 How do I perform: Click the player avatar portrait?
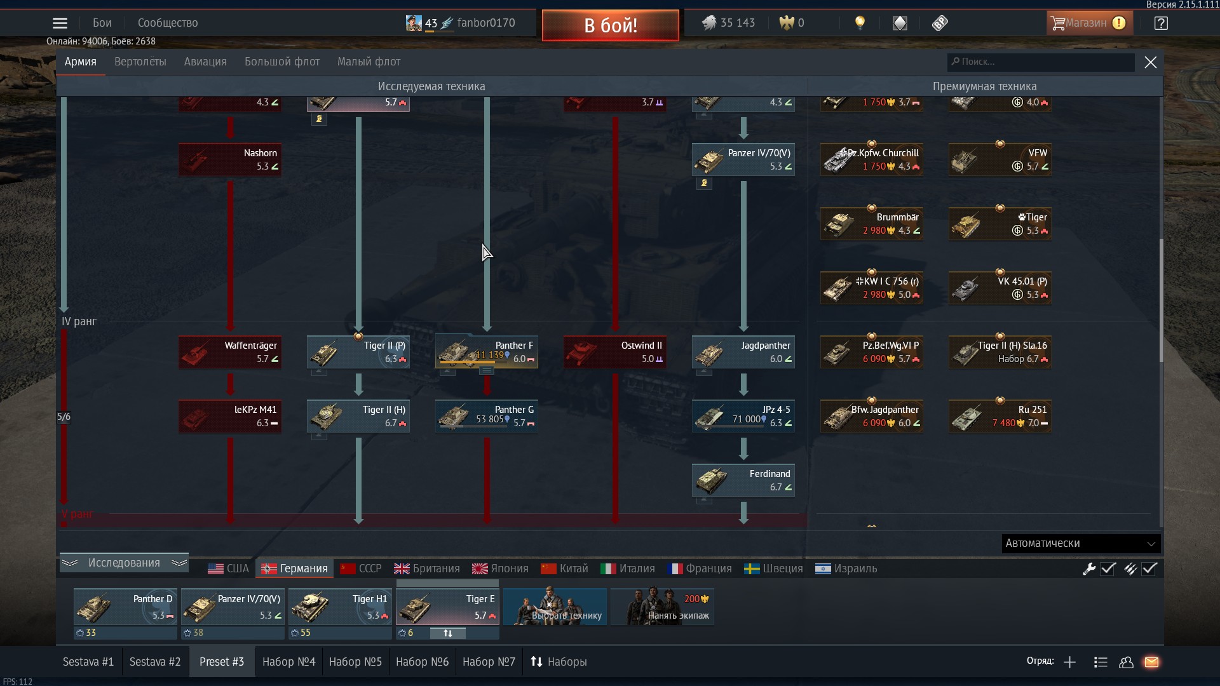point(414,23)
